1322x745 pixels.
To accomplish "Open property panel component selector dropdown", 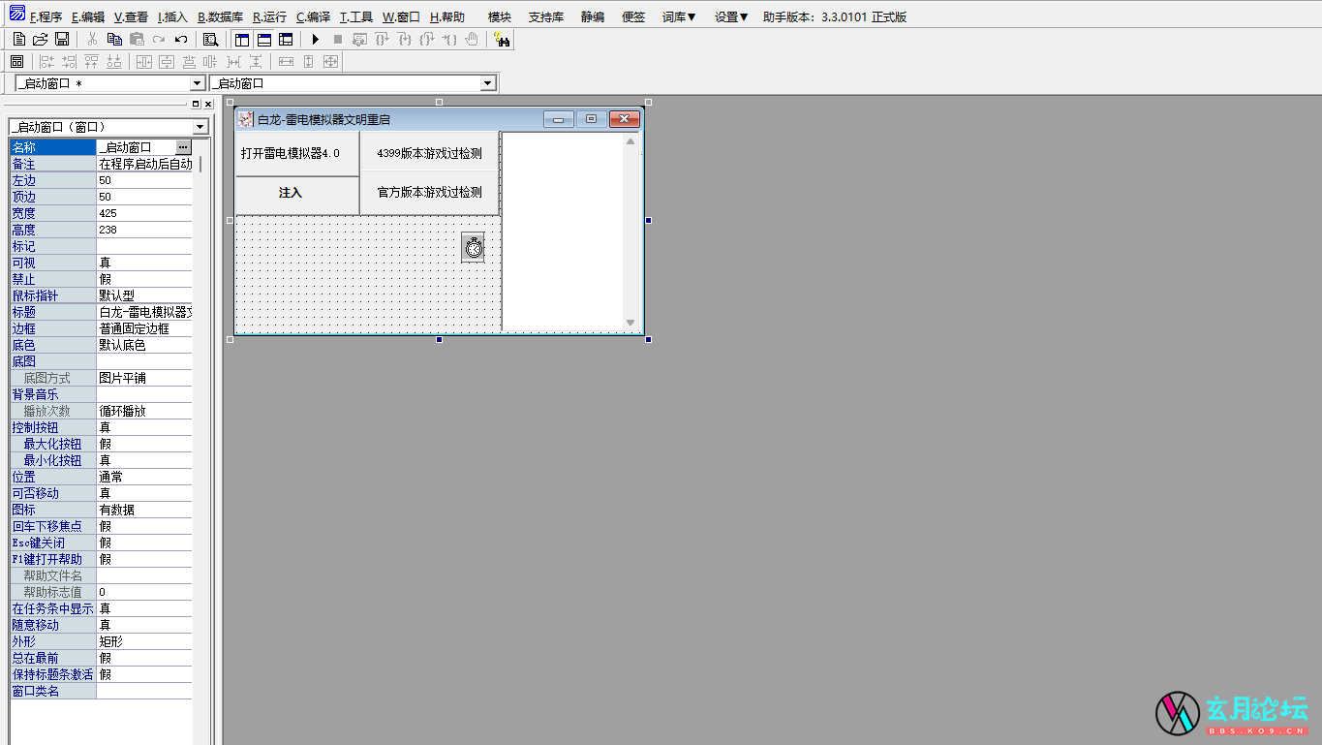I will [200, 127].
